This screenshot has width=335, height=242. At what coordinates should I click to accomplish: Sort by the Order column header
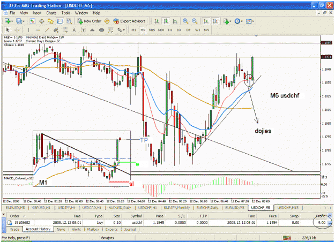click(14, 216)
